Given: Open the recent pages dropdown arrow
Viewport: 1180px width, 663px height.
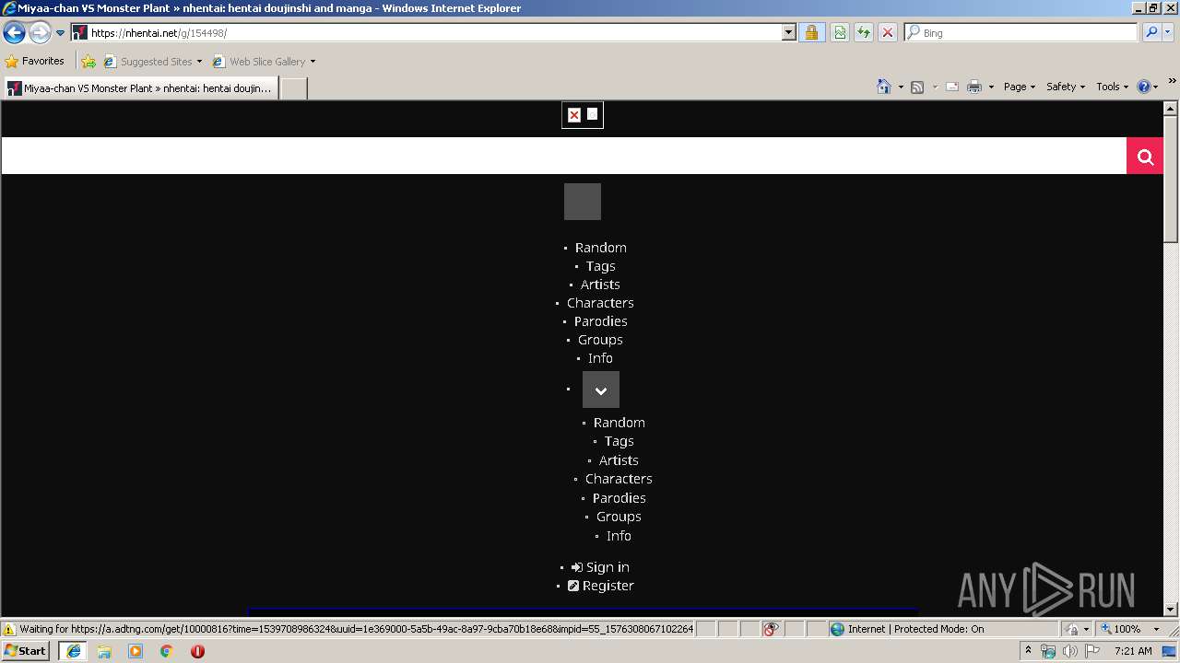Looking at the screenshot, I should [x=61, y=33].
